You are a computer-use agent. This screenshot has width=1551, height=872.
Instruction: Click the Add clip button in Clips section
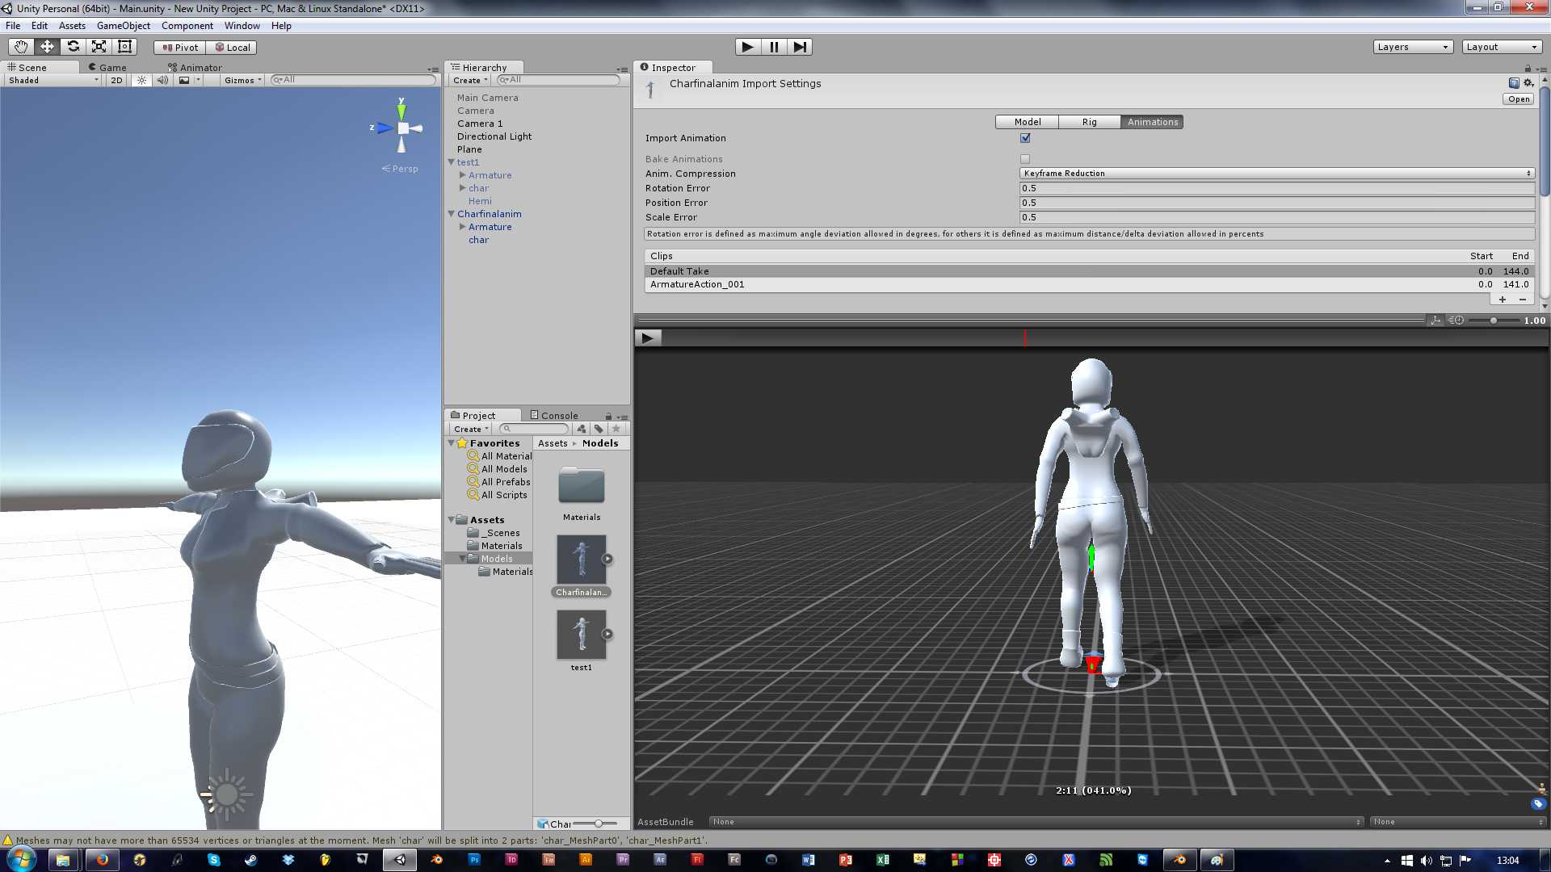1502,300
